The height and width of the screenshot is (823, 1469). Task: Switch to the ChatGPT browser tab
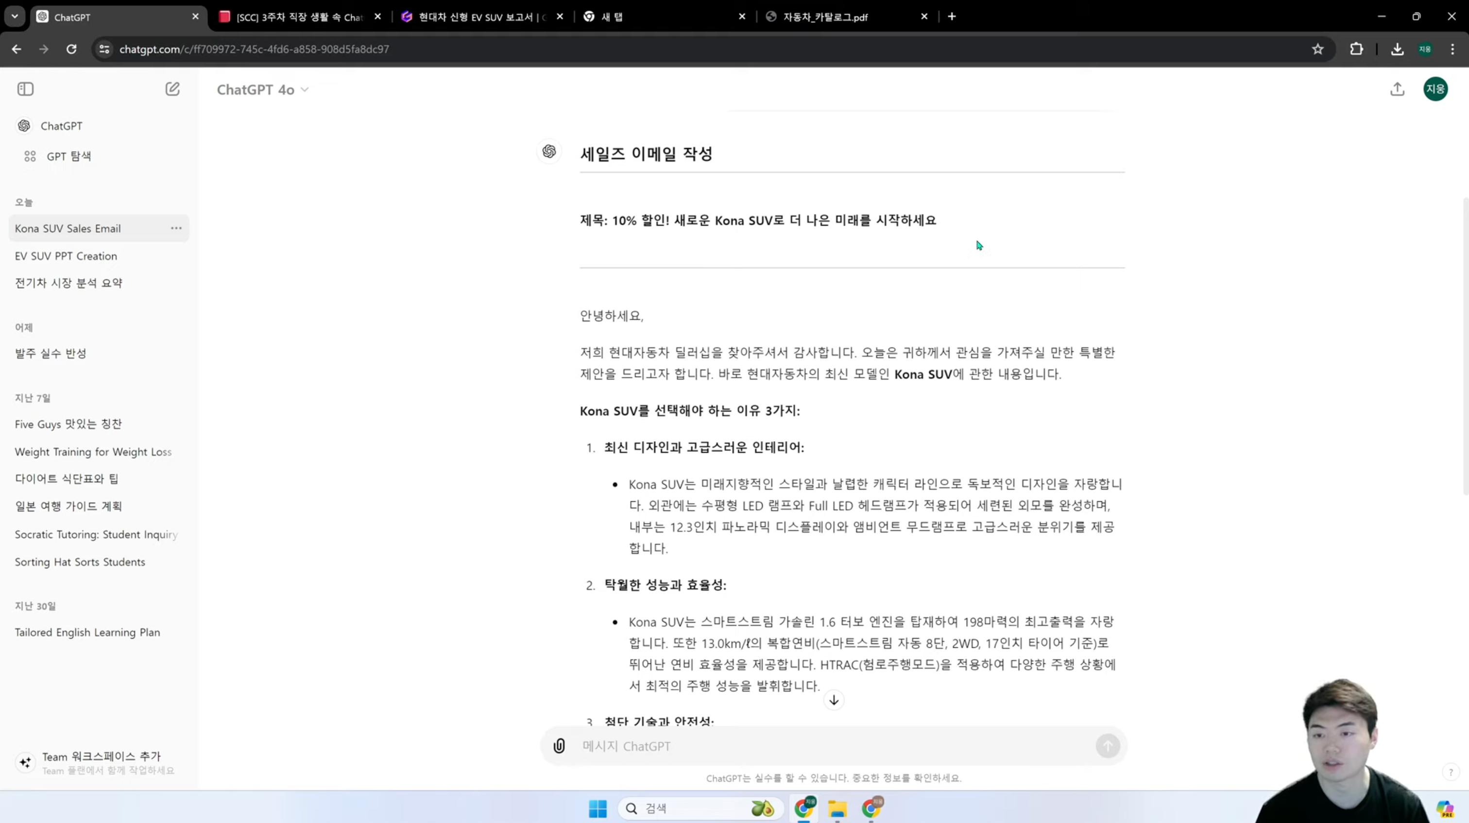119,17
